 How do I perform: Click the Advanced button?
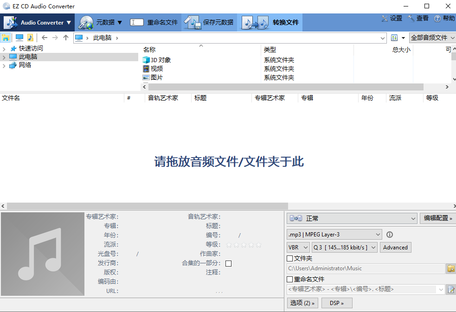point(395,248)
